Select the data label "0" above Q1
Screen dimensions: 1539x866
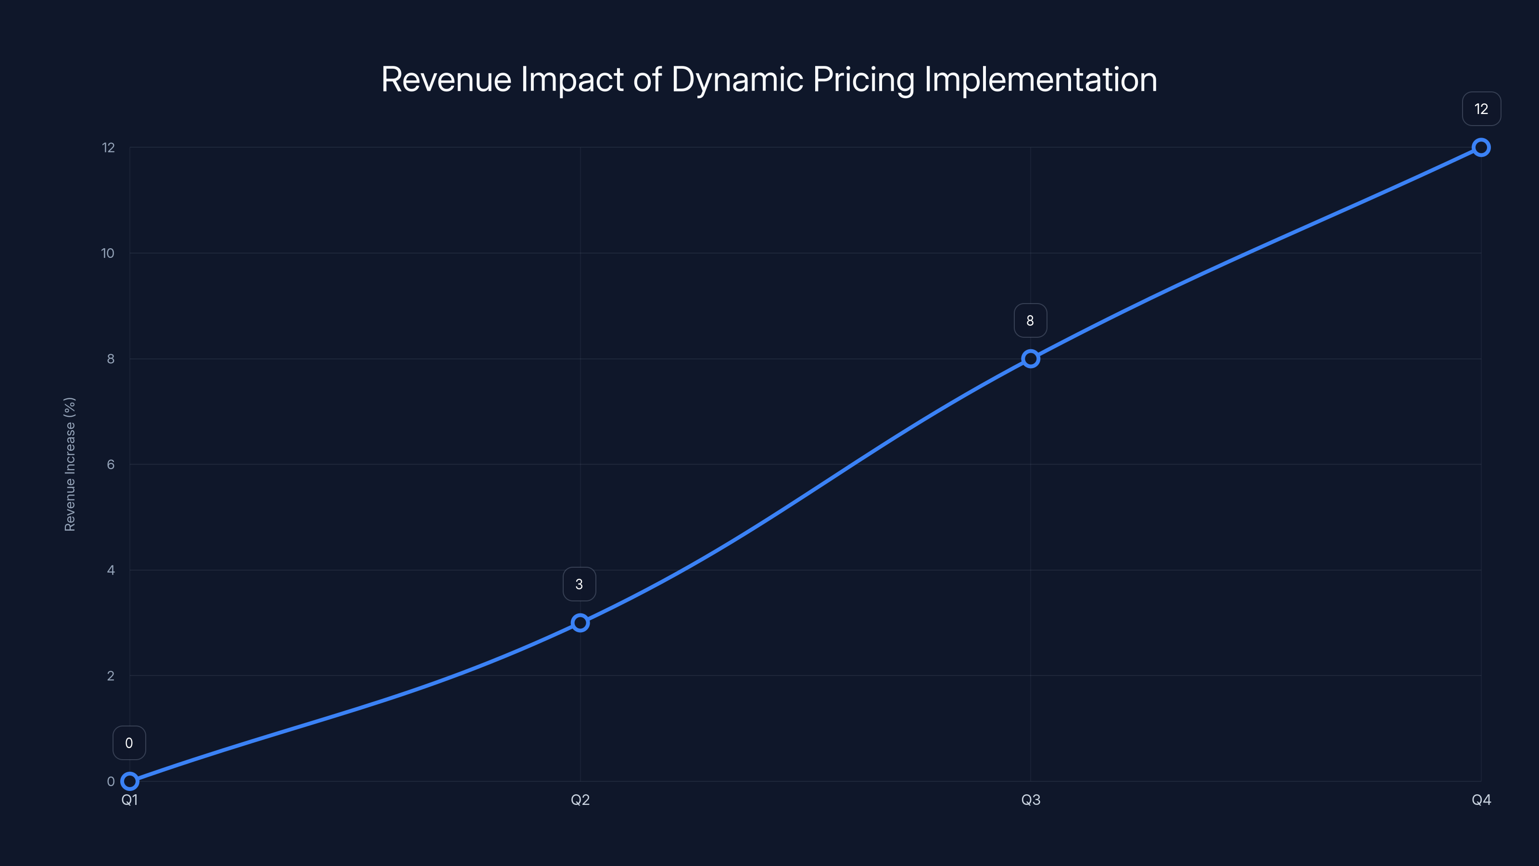click(129, 743)
